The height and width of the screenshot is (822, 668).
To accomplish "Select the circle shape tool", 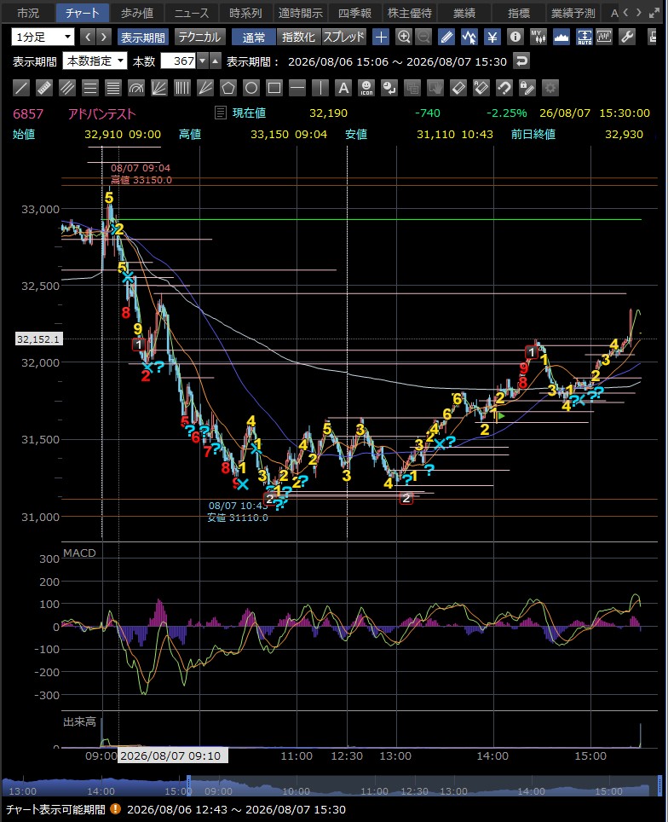I will point(251,88).
